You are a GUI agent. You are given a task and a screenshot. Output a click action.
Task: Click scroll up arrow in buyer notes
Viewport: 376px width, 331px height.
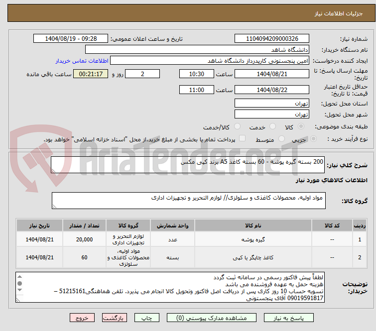[x=19, y=277]
